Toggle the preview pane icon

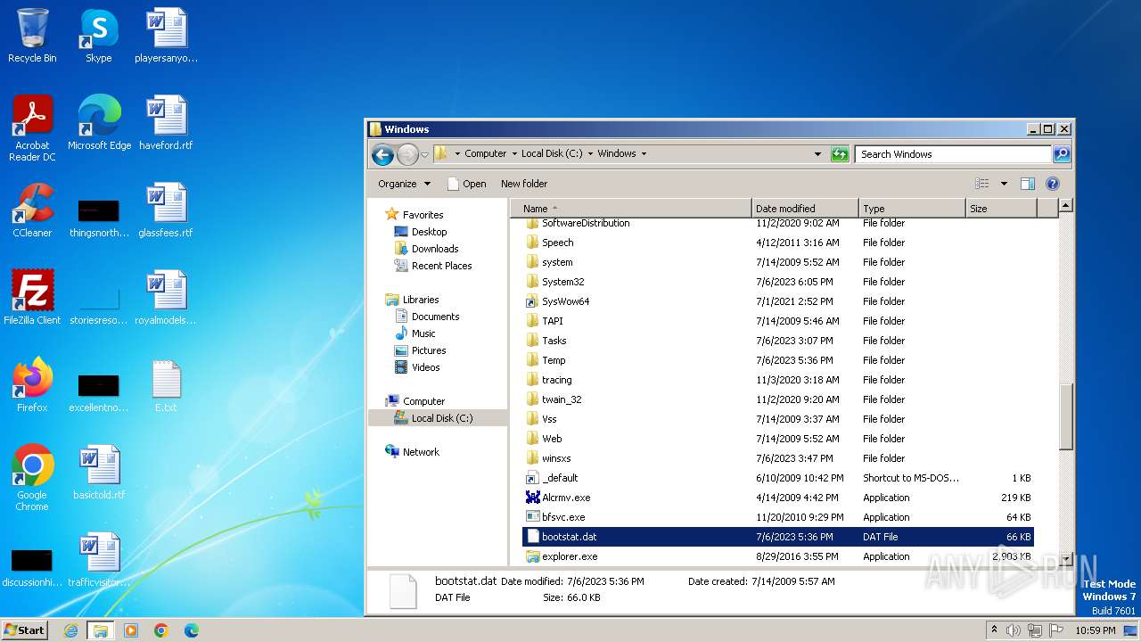[x=1027, y=184]
